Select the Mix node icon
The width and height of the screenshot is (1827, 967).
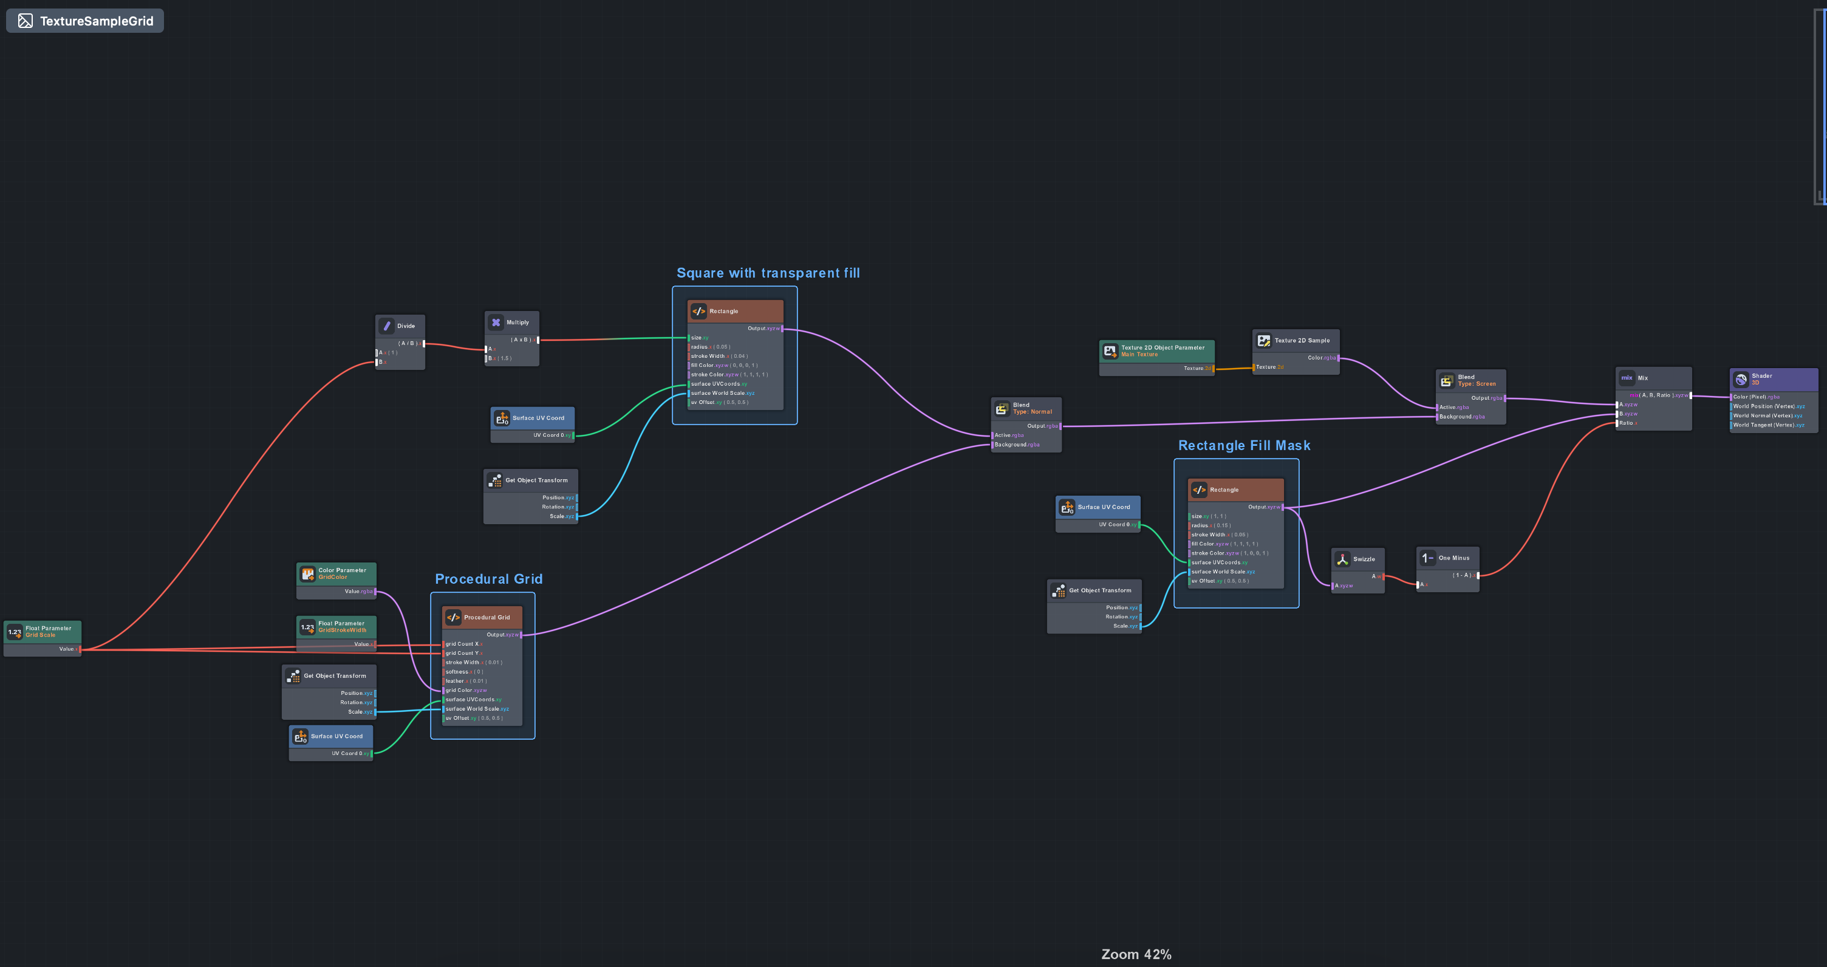1627,378
